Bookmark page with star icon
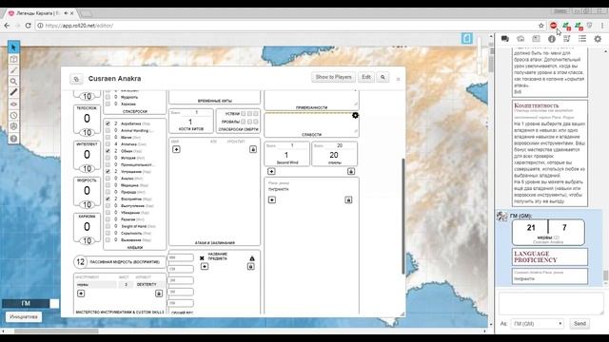The image size is (609, 342). [x=541, y=26]
